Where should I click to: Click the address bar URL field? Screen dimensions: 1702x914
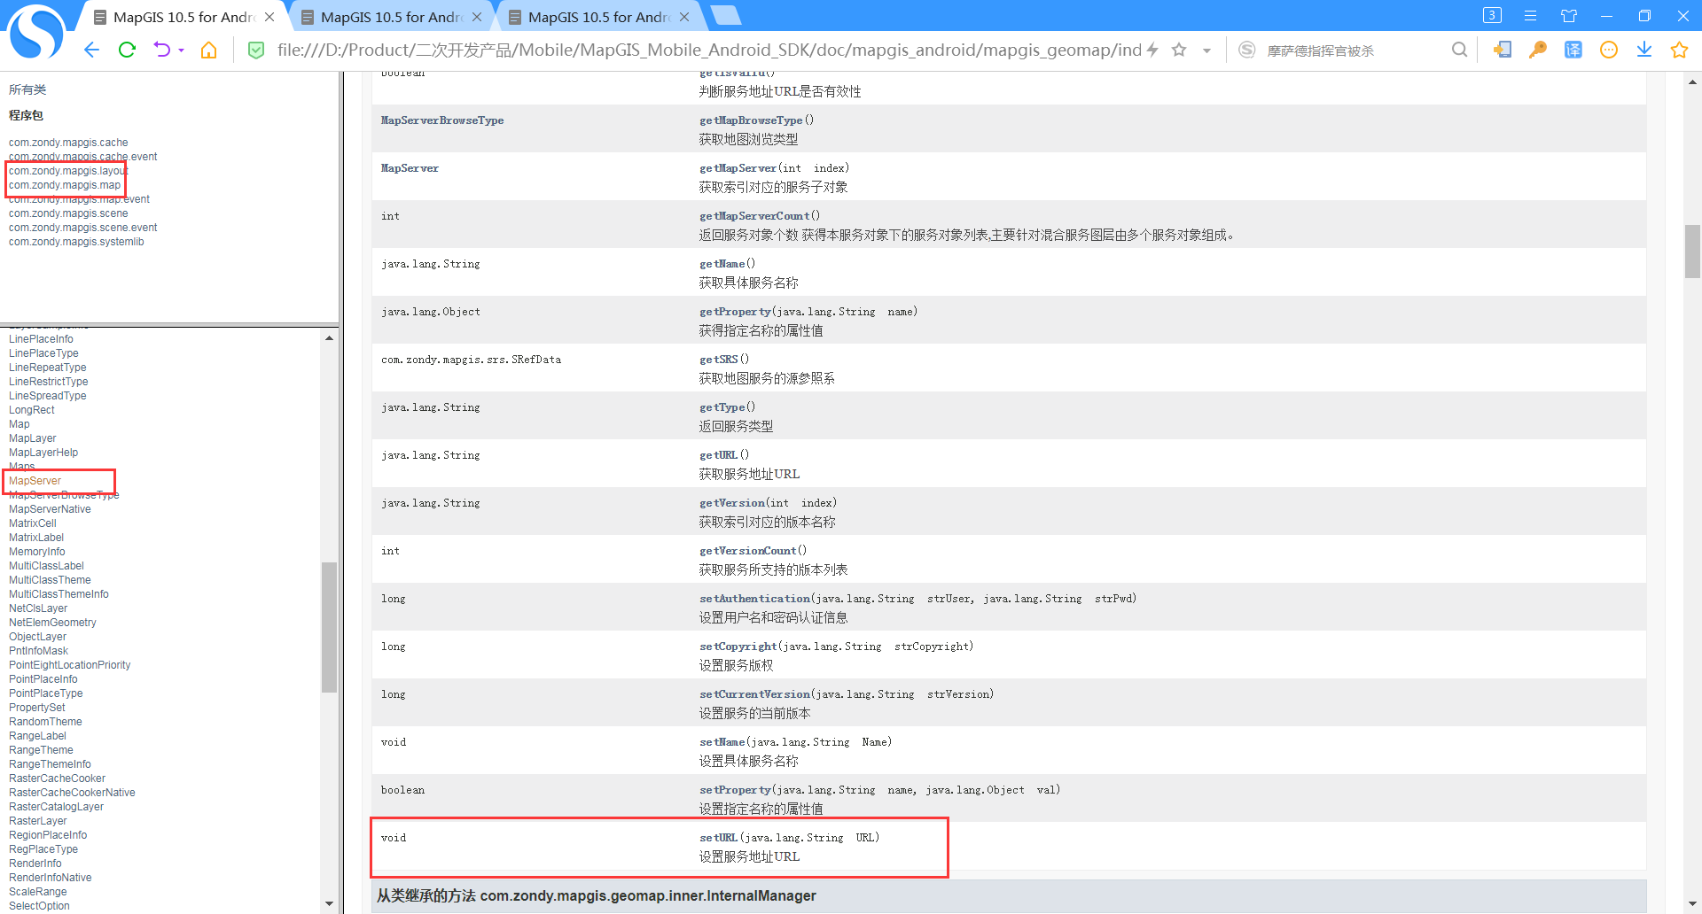pos(708,50)
